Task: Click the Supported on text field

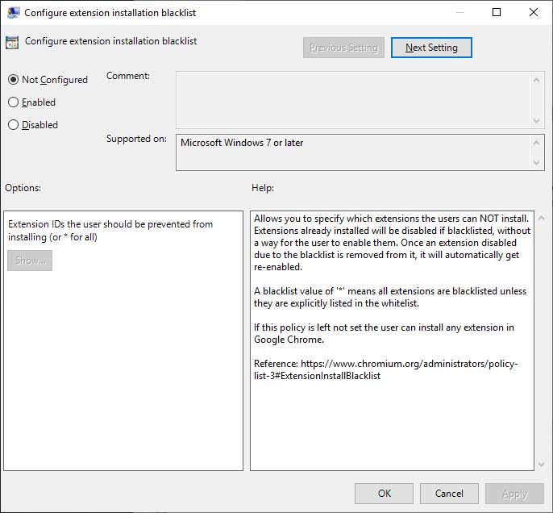Action: [353, 152]
